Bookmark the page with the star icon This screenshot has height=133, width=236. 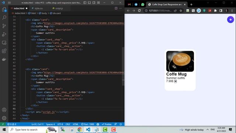coord(181,11)
